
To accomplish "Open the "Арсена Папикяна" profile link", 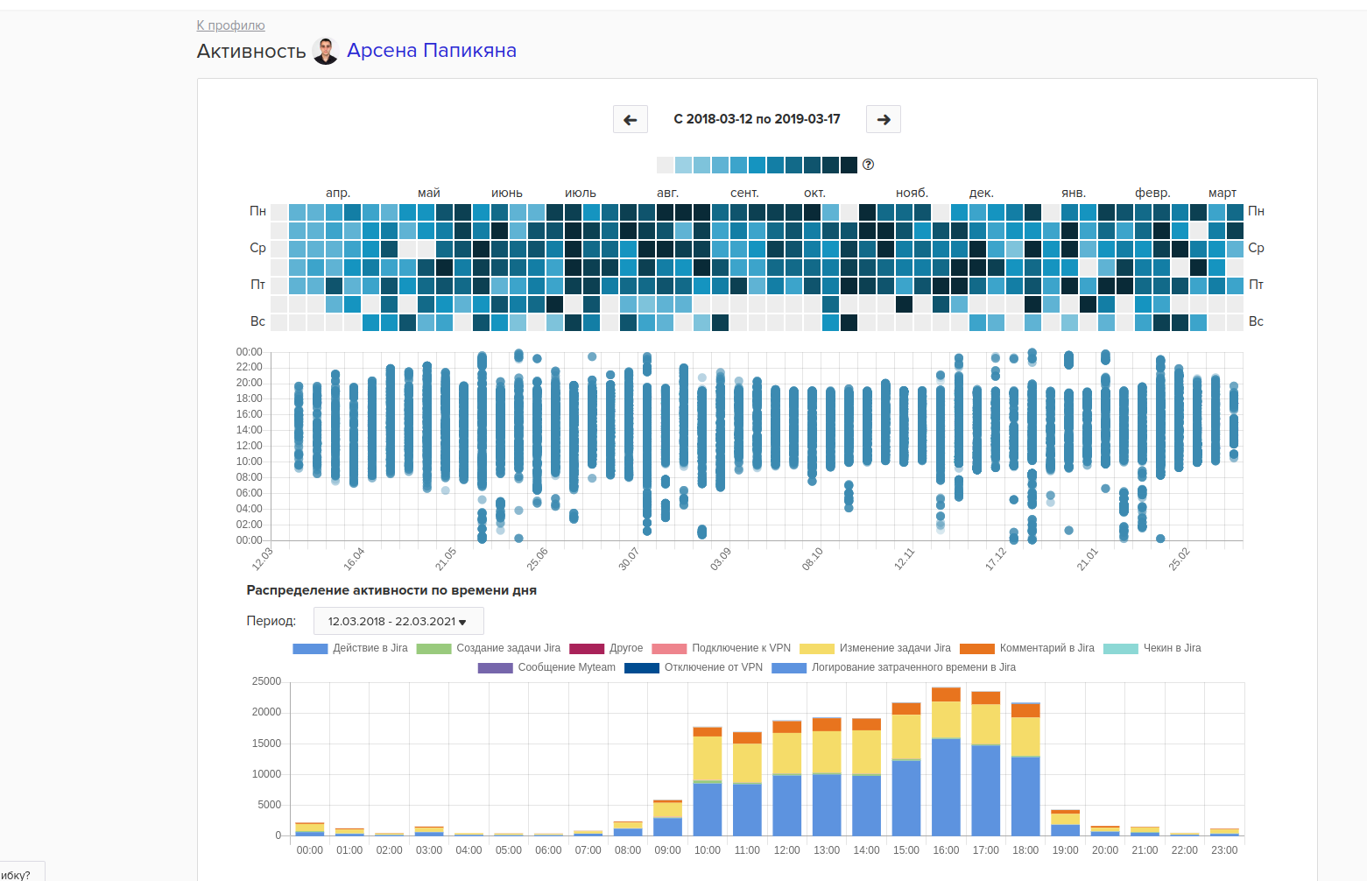I will pos(432,51).
